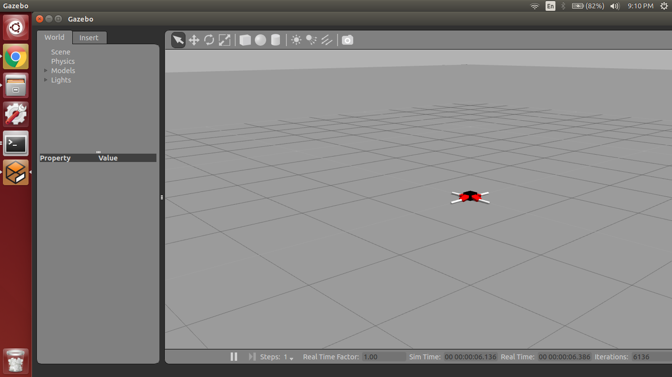This screenshot has height=377, width=672.
Task: Activate the translate mode tool
Action: 194,40
